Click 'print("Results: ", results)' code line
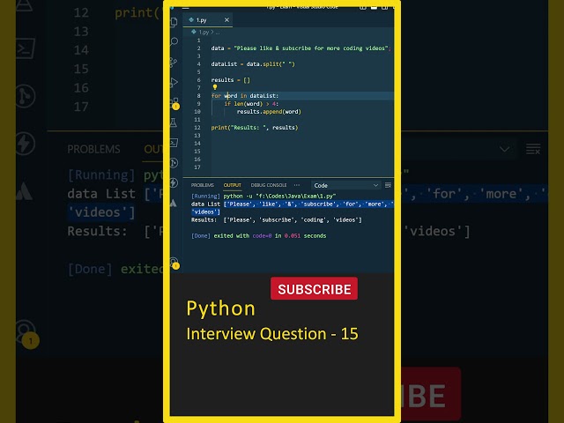The height and width of the screenshot is (423, 564). [255, 127]
